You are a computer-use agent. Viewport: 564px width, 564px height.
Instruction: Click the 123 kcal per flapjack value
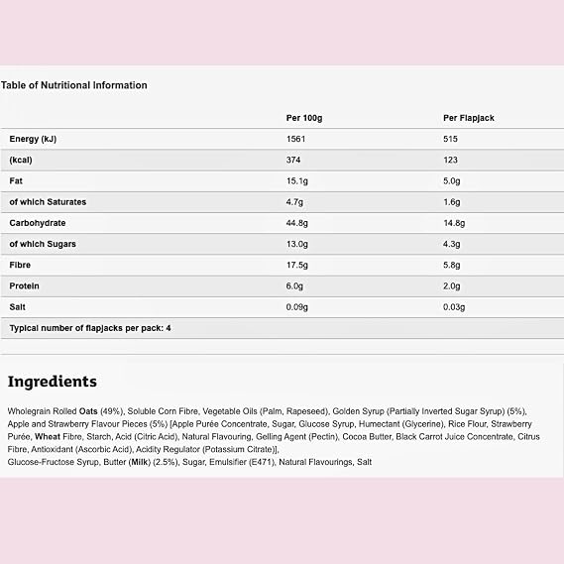(x=450, y=160)
